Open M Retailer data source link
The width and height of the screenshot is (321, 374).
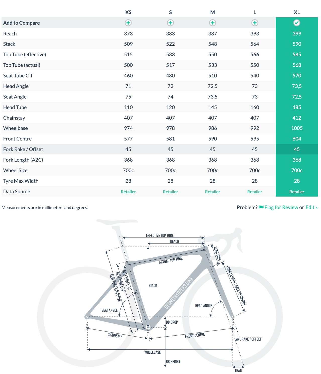tap(212, 192)
